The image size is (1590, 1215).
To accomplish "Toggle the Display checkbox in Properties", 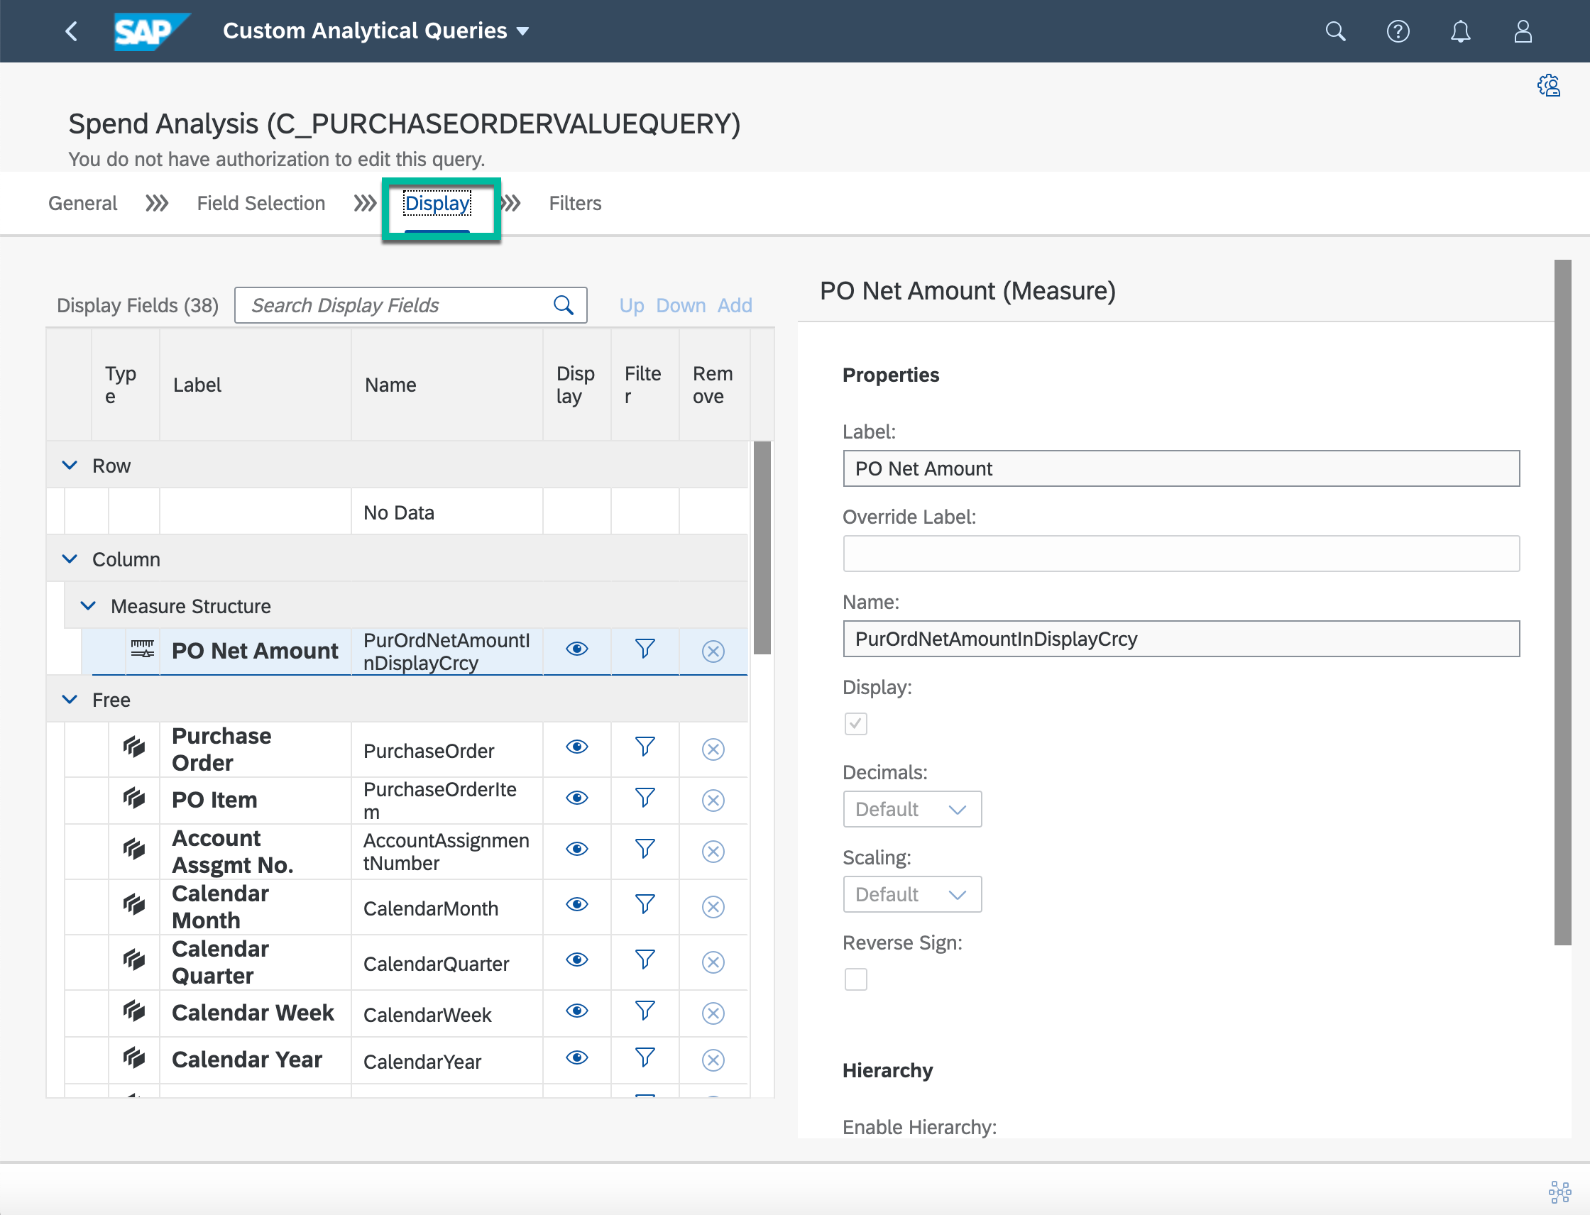I will pyautogui.click(x=855, y=723).
